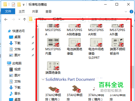Open pinned 图片 under quick access

point(15,55)
